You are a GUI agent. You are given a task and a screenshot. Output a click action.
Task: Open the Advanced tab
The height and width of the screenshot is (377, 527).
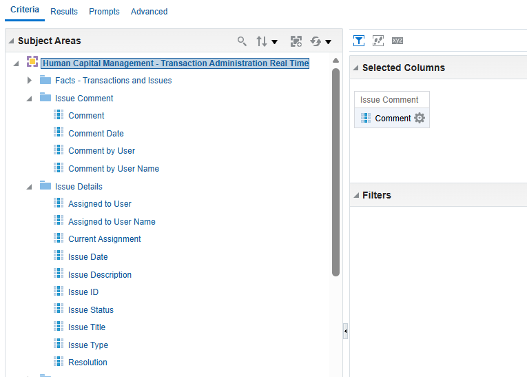149,12
